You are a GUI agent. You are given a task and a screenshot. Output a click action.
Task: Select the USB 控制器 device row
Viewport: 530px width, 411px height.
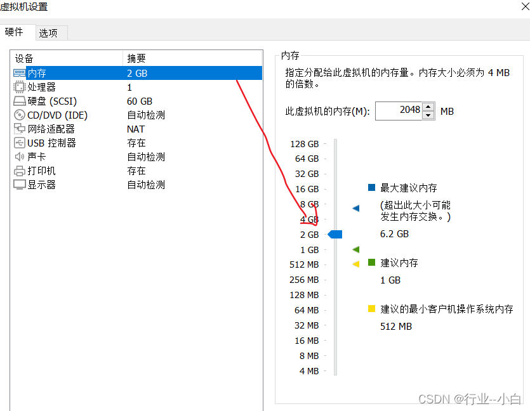[x=137, y=143]
